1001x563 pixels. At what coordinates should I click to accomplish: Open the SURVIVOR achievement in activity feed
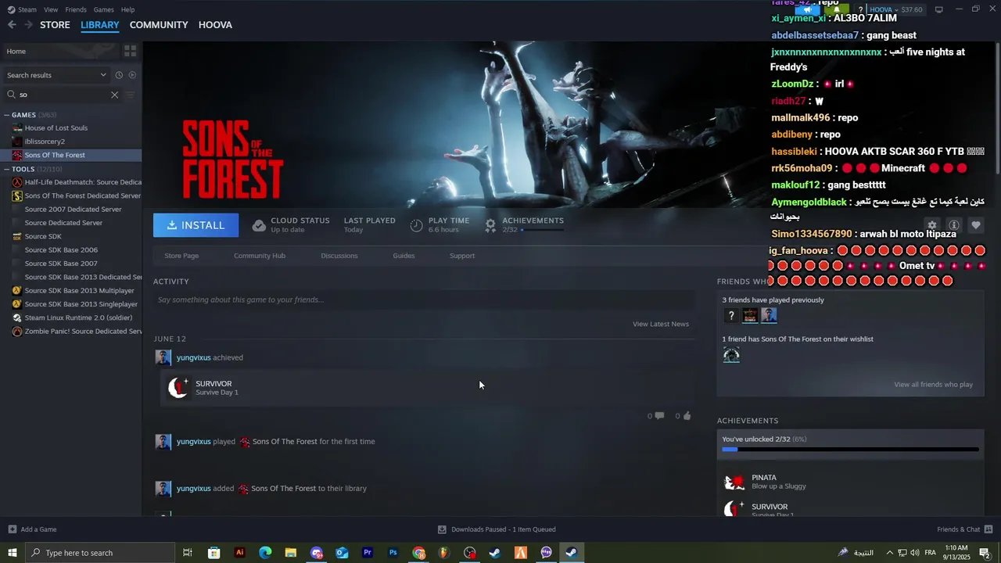coord(426,388)
